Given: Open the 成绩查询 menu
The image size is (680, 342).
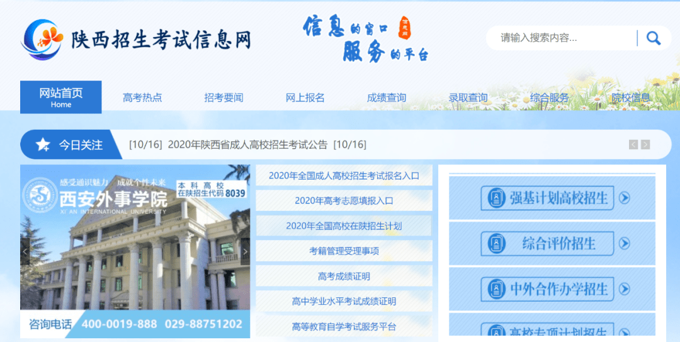Looking at the screenshot, I should pos(387,98).
